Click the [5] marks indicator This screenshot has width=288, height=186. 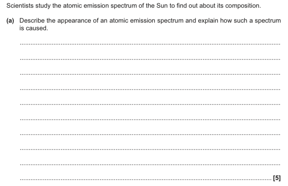click(277, 178)
